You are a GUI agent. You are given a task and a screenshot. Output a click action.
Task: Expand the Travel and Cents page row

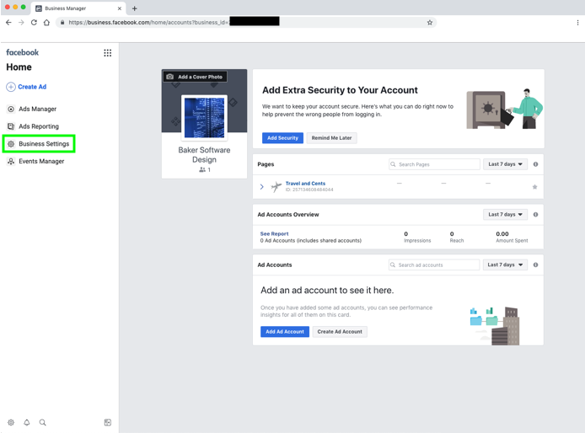click(261, 186)
